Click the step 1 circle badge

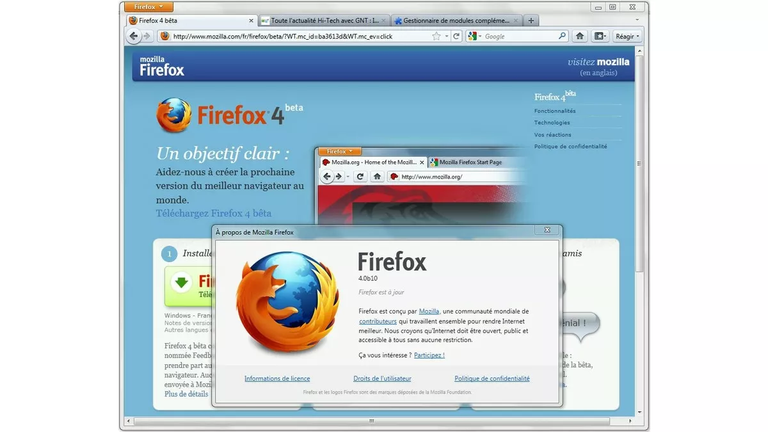tap(169, 254)
